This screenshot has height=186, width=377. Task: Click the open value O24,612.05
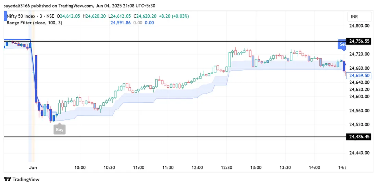[x=68, y=16]
